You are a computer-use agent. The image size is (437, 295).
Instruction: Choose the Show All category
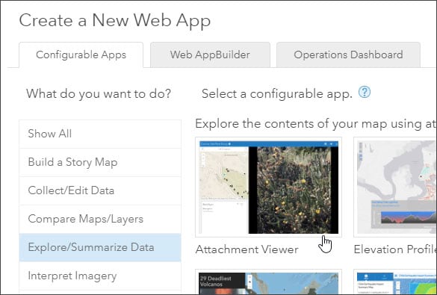(x=100, y=134)
